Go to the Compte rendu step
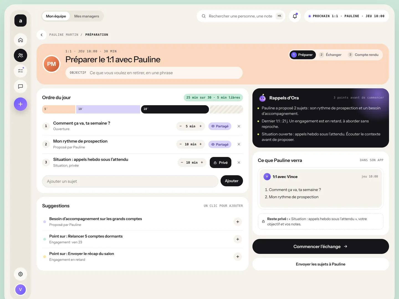This screenshot has height=299, width=399. [364, 55]
